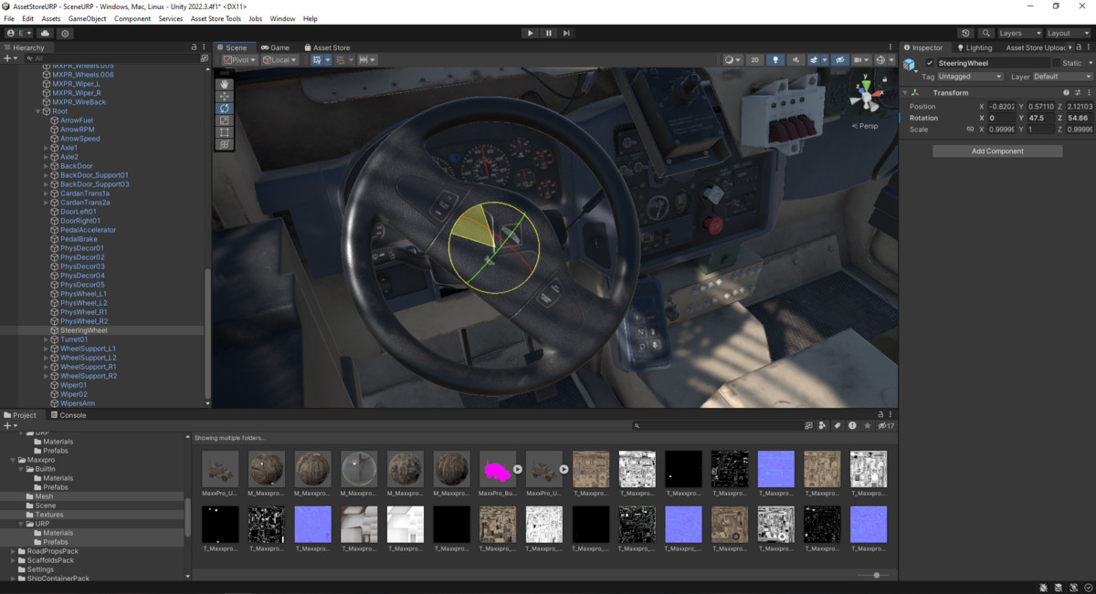Toggle 2D view mode in Scene

pyautogui.click(x=755, y=60)
